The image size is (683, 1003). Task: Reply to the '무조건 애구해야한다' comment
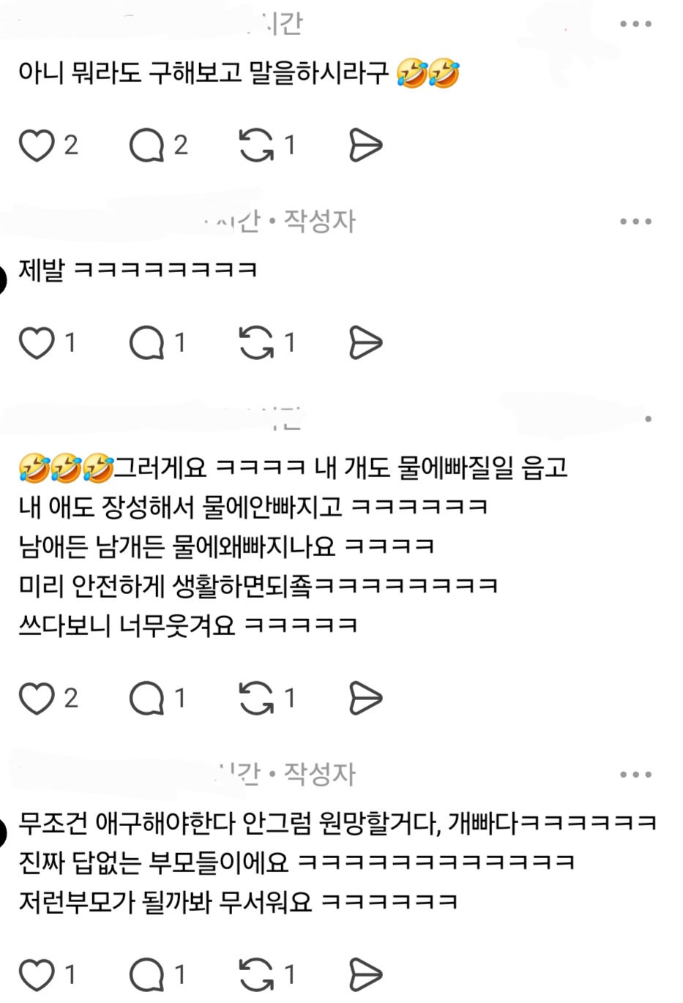146,974
